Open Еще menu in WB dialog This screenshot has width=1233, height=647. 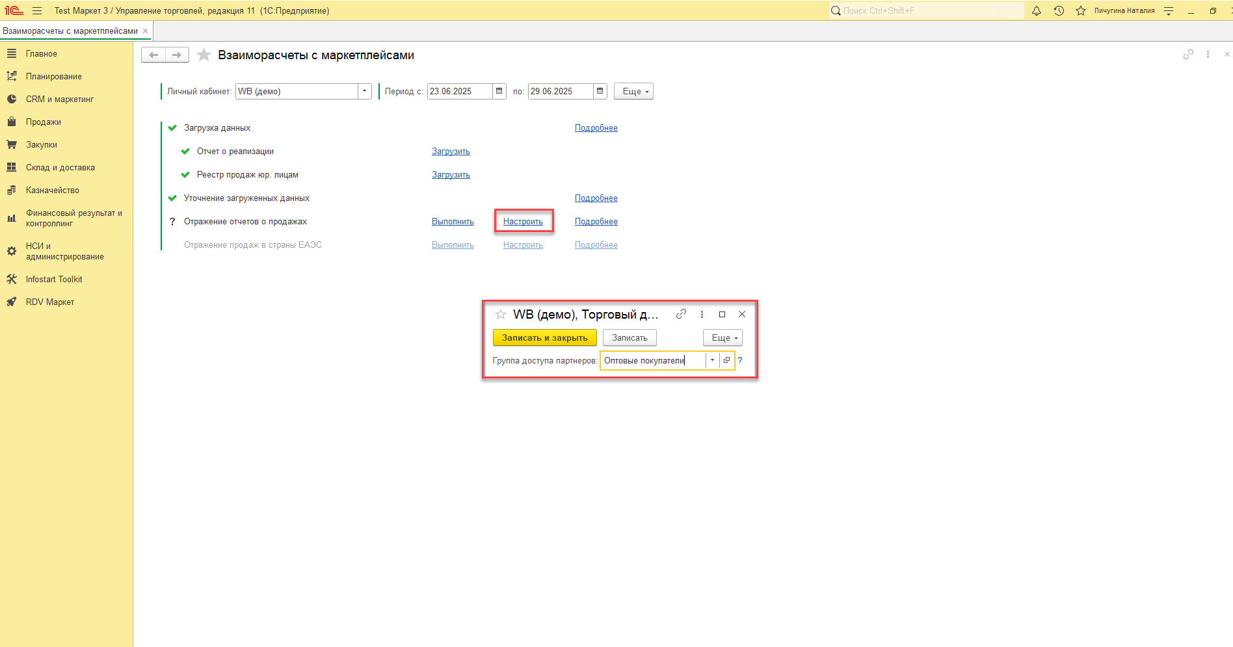pyautogui.click(x=723, y=338)
